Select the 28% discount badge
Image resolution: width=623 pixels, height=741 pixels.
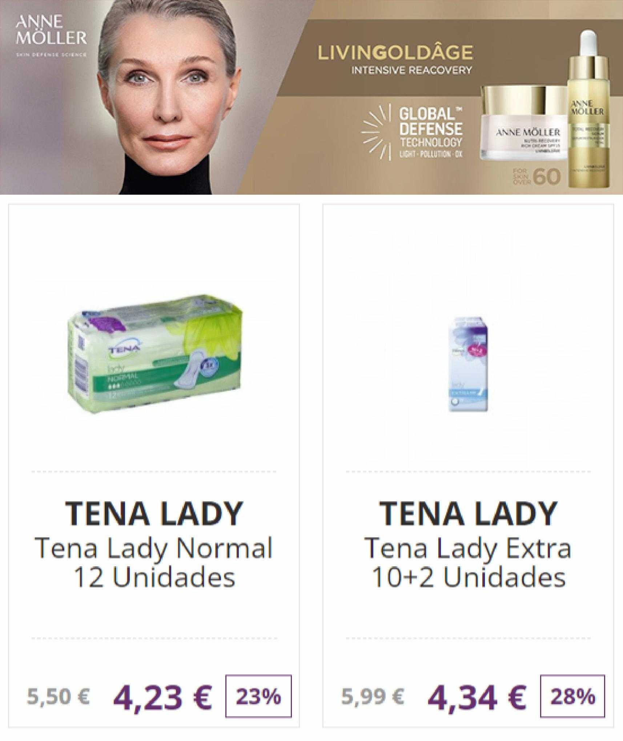click(573, 696)
